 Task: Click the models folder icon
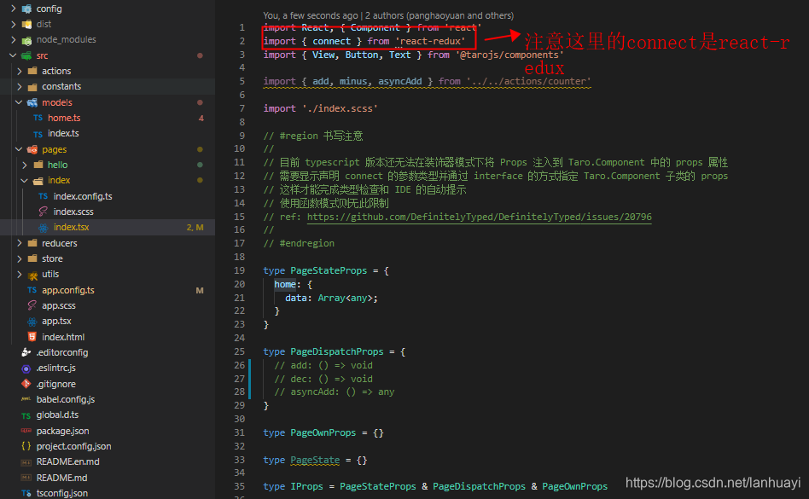pyautogui.click(x=32, y=102)
